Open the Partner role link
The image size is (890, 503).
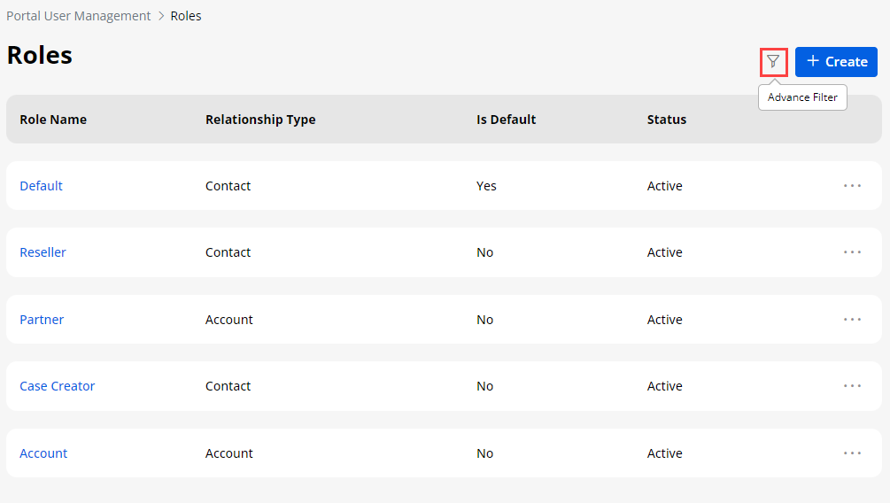[42, 320]
